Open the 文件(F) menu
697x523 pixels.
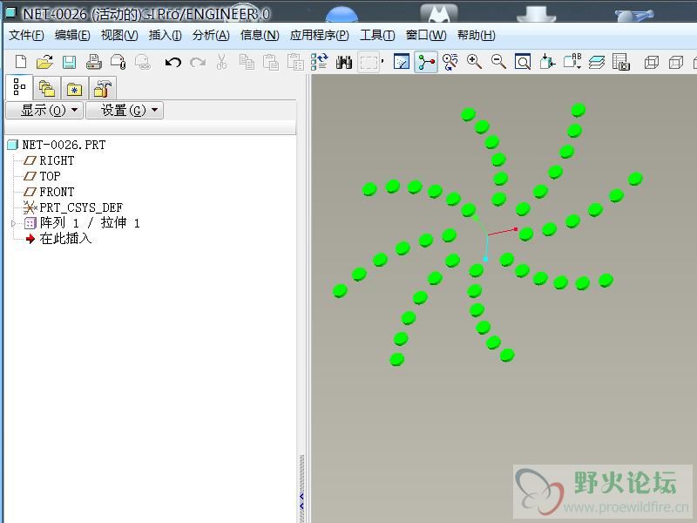click(26, 35)
